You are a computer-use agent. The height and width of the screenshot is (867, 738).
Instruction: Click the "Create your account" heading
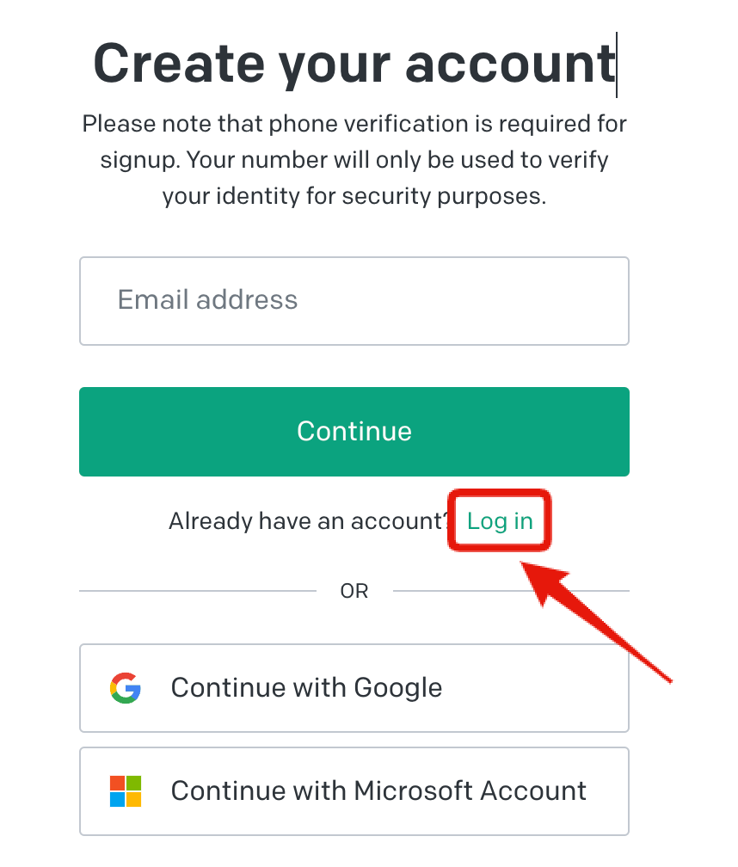pyautogui.click(x=354, y=64)
